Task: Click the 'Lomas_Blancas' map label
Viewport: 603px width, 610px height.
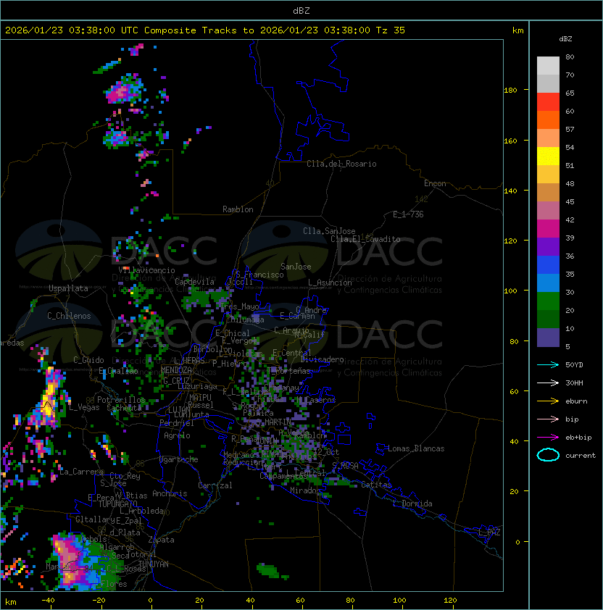Action: 416,448
